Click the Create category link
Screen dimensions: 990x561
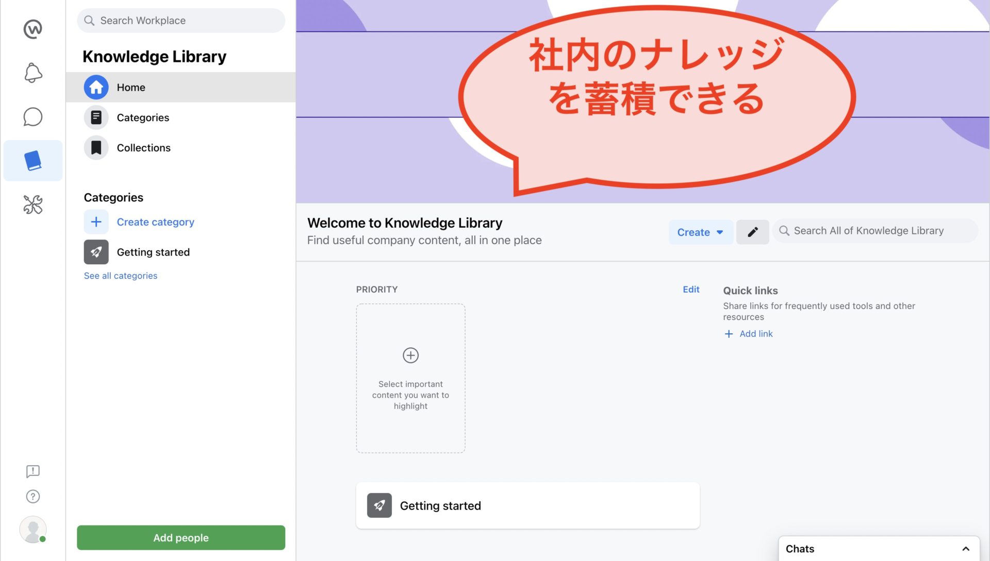point(156,222)
